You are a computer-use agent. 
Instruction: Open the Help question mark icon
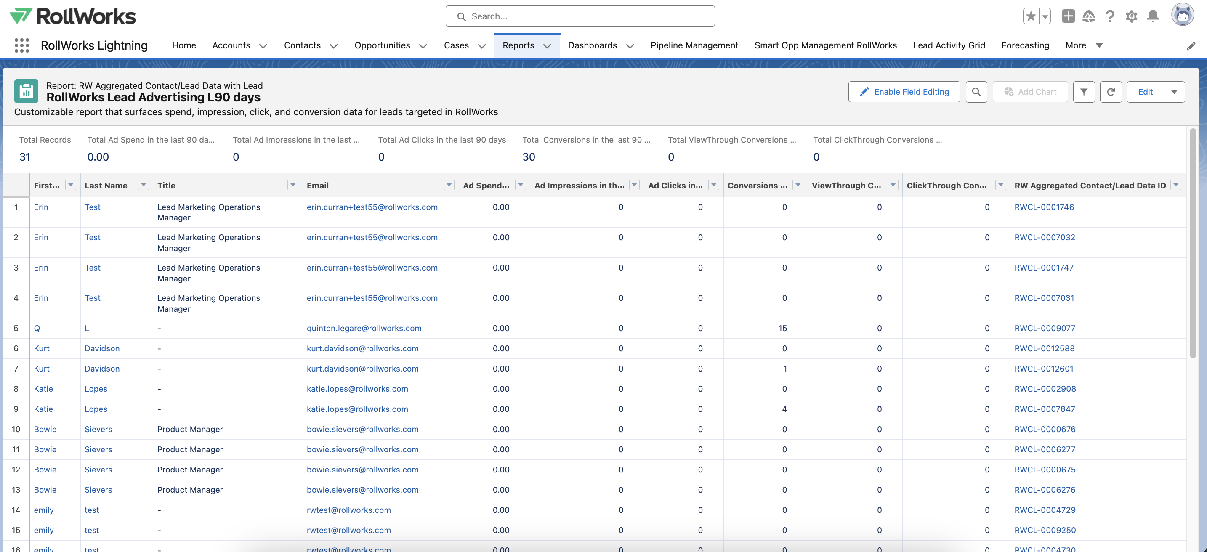pos(1109,16)
